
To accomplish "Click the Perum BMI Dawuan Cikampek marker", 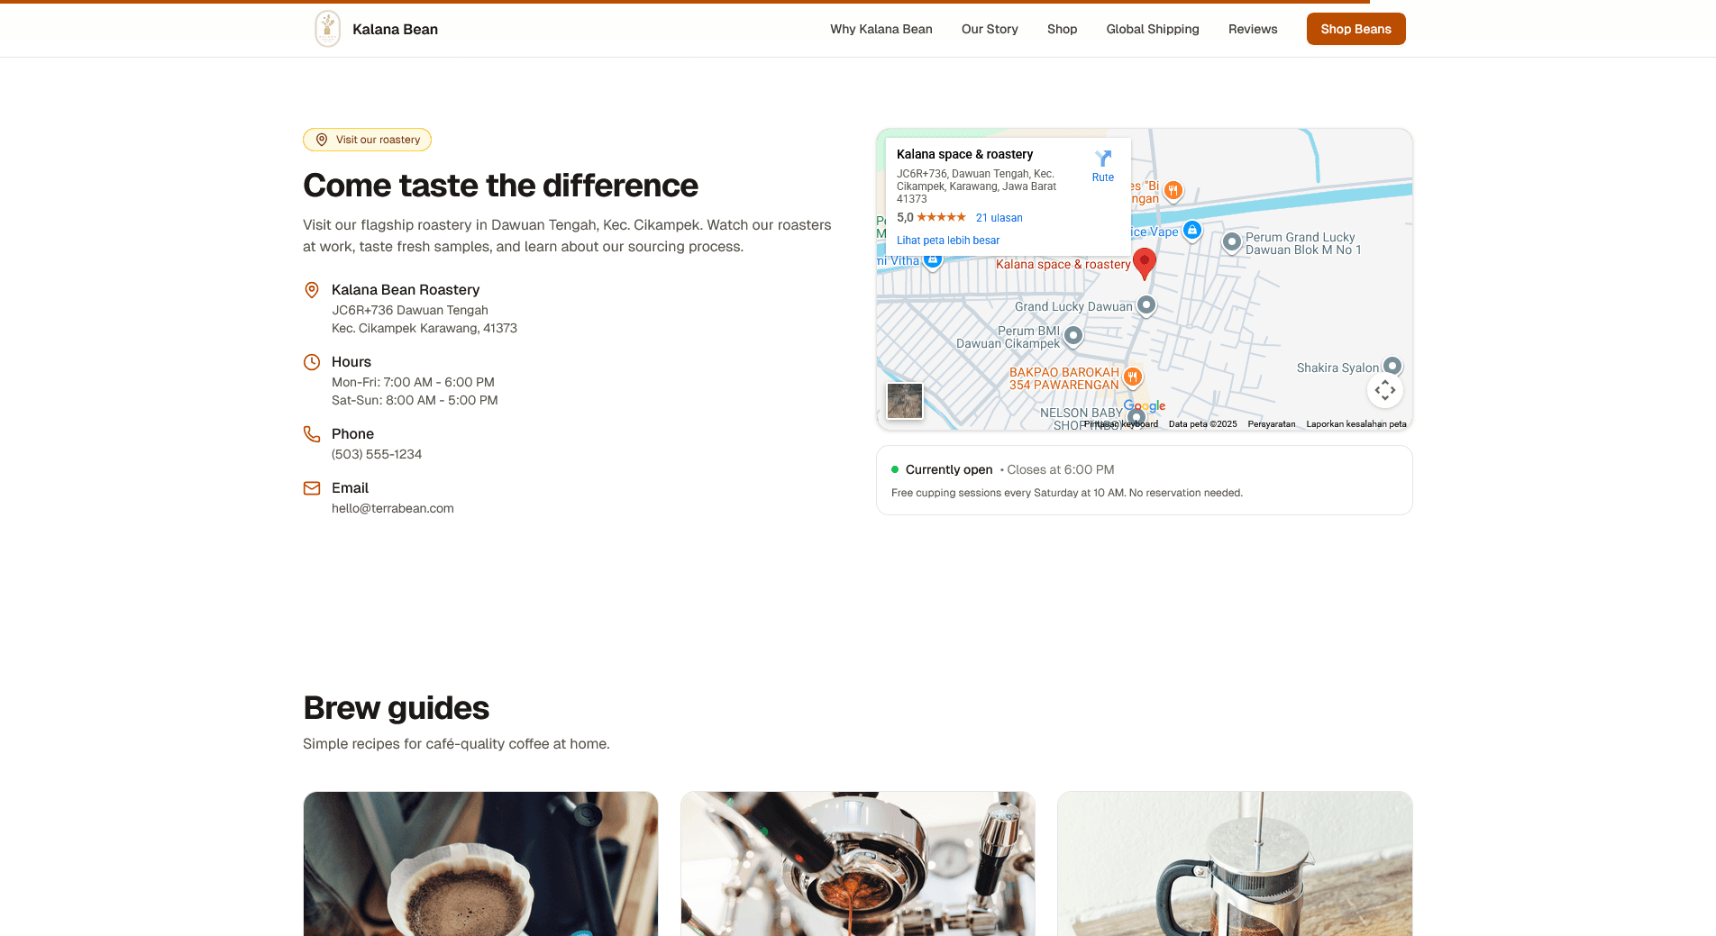I will [1072, 336].
